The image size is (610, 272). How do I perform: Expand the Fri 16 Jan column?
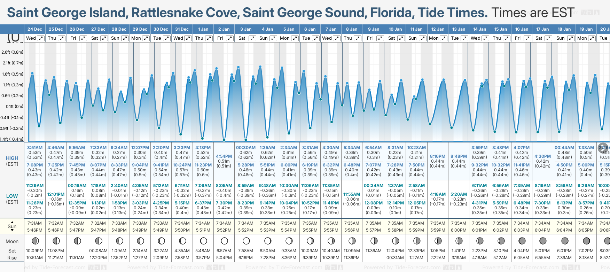tap(527, 38)
